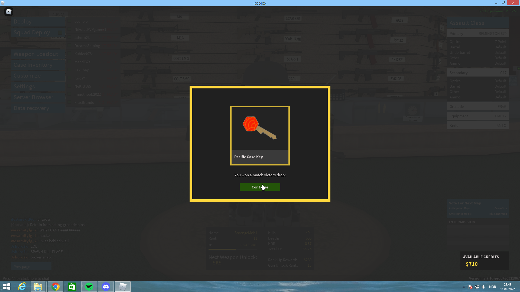Image resolution: width=520 pixels, height=292 pixels.
Task: Tick checkbox next to ecuheie
Action: coord(70,21)
